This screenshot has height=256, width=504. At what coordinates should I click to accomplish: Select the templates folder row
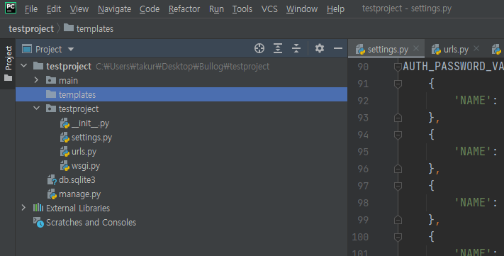click(181, 94)
